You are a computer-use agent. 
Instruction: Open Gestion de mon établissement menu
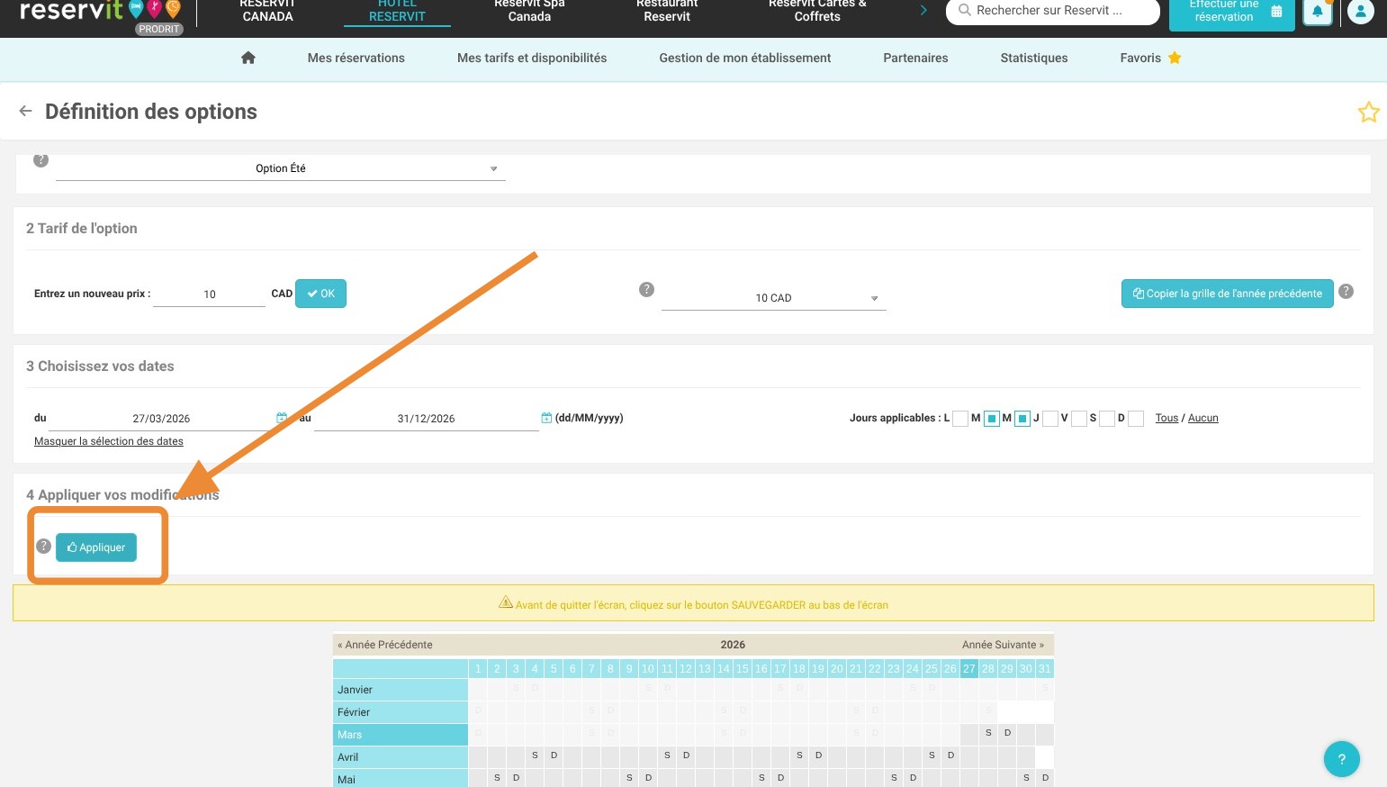pyautogui.click(x=745, y=58)
